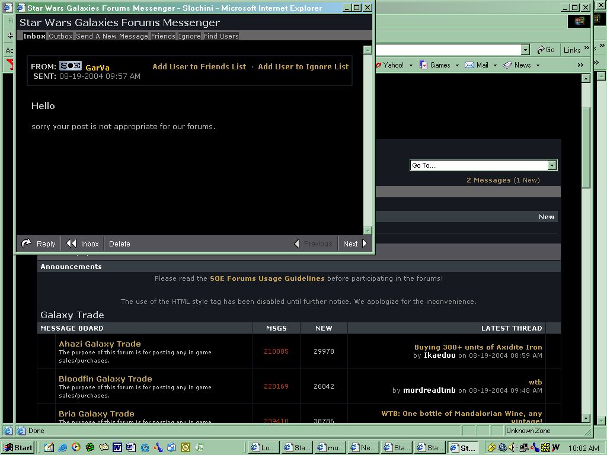Open the Mail dropdown arrow
Viewport: 607px width, 455px height.
click(495, 65)
